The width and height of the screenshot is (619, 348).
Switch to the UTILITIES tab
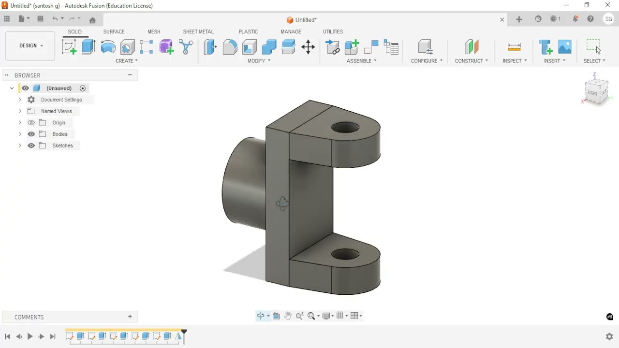[333, 31]
